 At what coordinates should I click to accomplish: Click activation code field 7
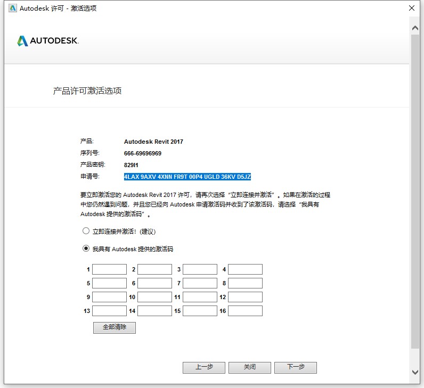click(200, 283)
